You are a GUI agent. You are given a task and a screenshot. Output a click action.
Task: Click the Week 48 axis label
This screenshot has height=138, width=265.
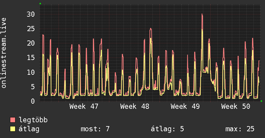(x=134, y=106)
